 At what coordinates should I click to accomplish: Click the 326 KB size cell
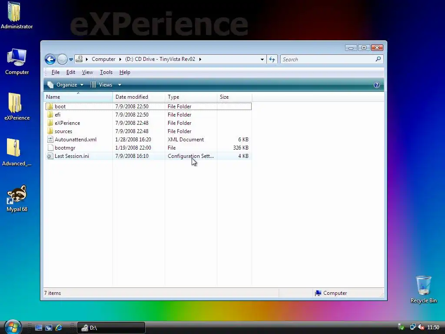(241, 148)
